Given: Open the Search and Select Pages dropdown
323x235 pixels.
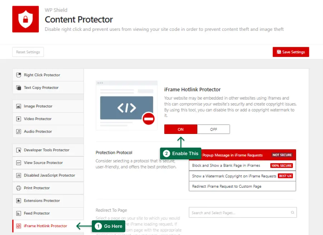Looking at the screenshot, I should tap(243, 212).
